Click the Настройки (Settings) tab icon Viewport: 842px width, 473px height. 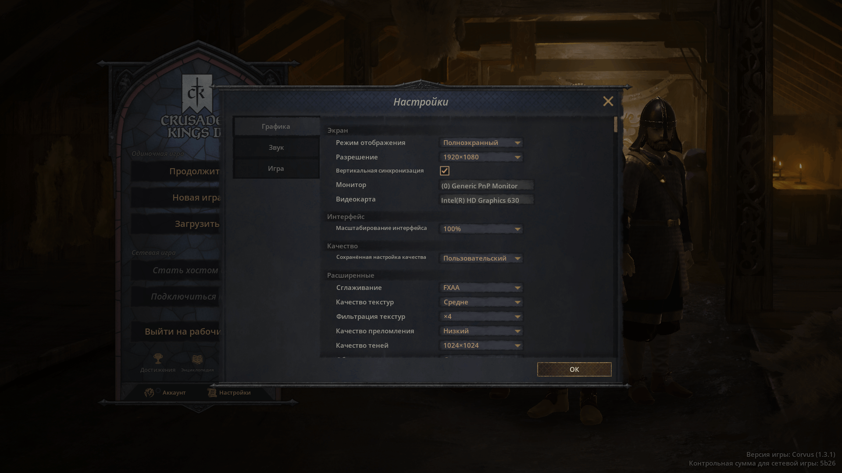(212, 392)
